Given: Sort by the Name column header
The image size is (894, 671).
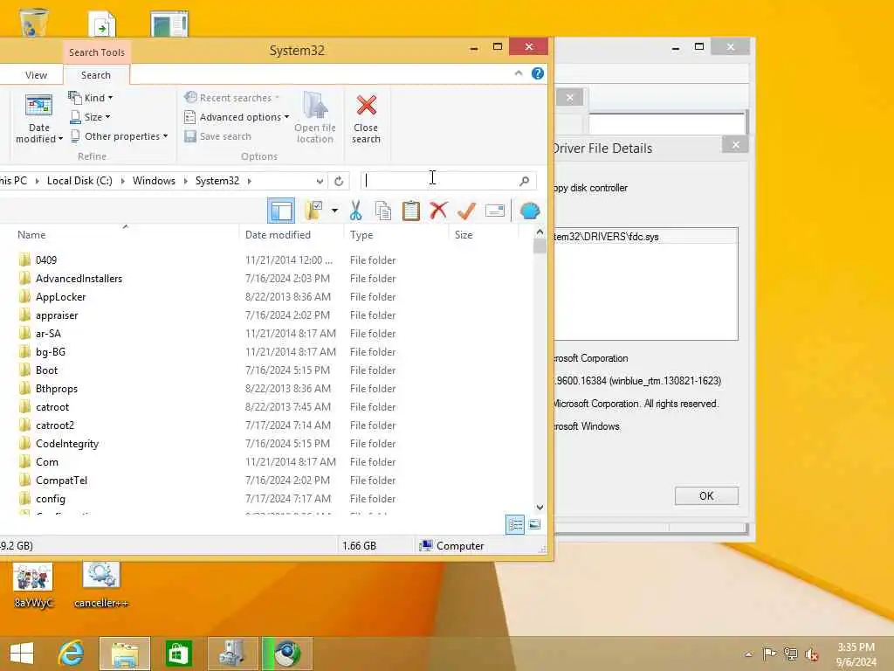Looking at the screenshot, I should tap(31, 234).
